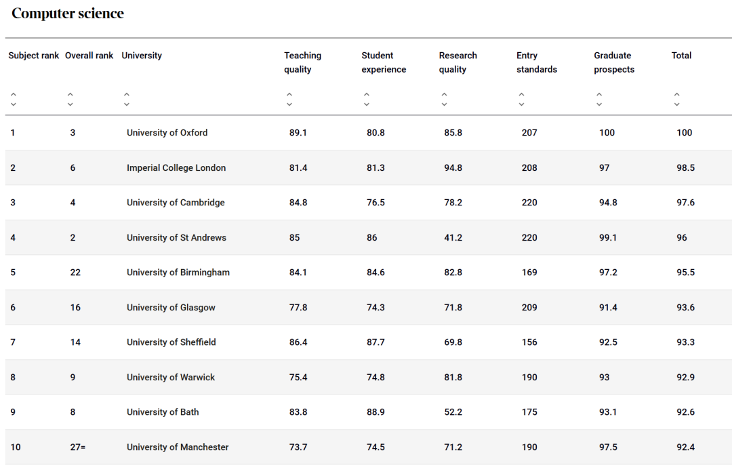Sort descending by Overall rank down arrow
The width and height of the screenshot is (732, 465).
click(x=70, y=104)
